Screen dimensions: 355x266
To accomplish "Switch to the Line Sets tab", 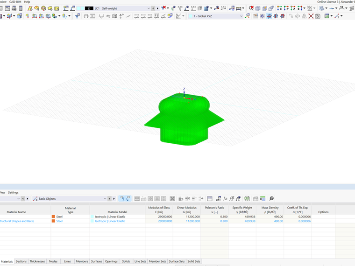I will coord(140,261).
